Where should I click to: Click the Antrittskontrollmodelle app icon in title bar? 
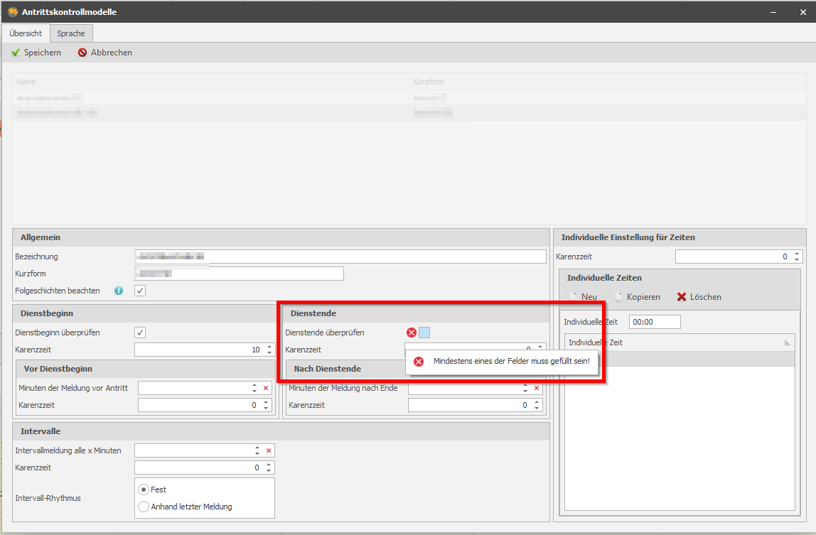coord(13,12)
